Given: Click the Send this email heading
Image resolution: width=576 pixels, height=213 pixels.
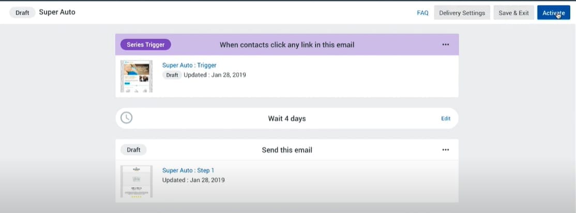Looking at the screenshot, I should (x=287, y=150).
